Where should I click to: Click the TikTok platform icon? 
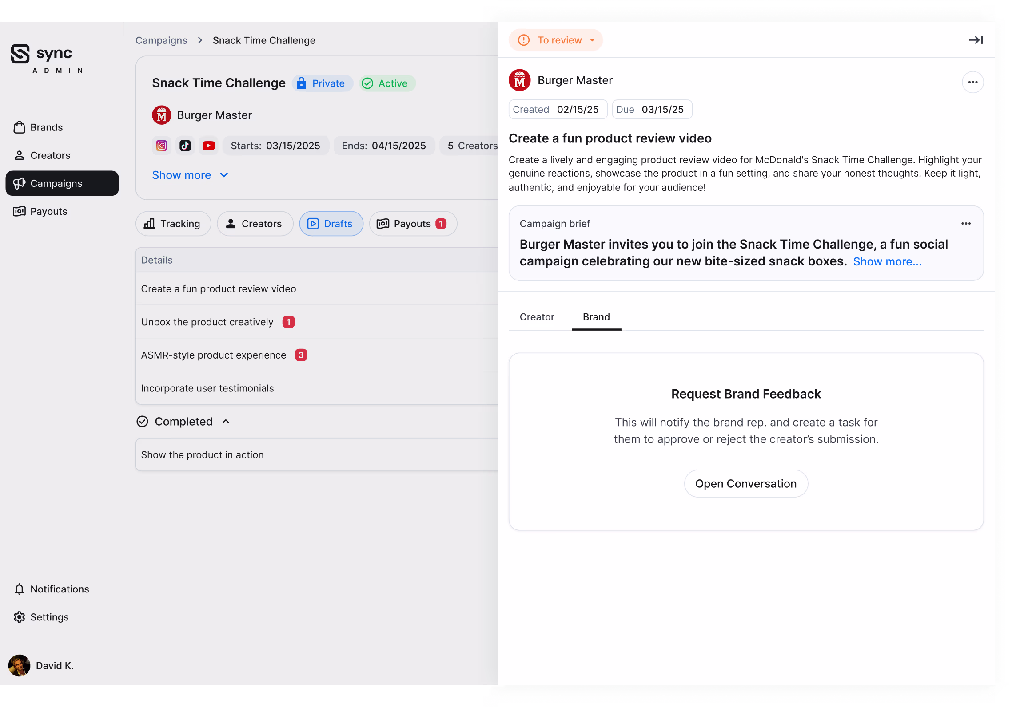coord(185,146)
